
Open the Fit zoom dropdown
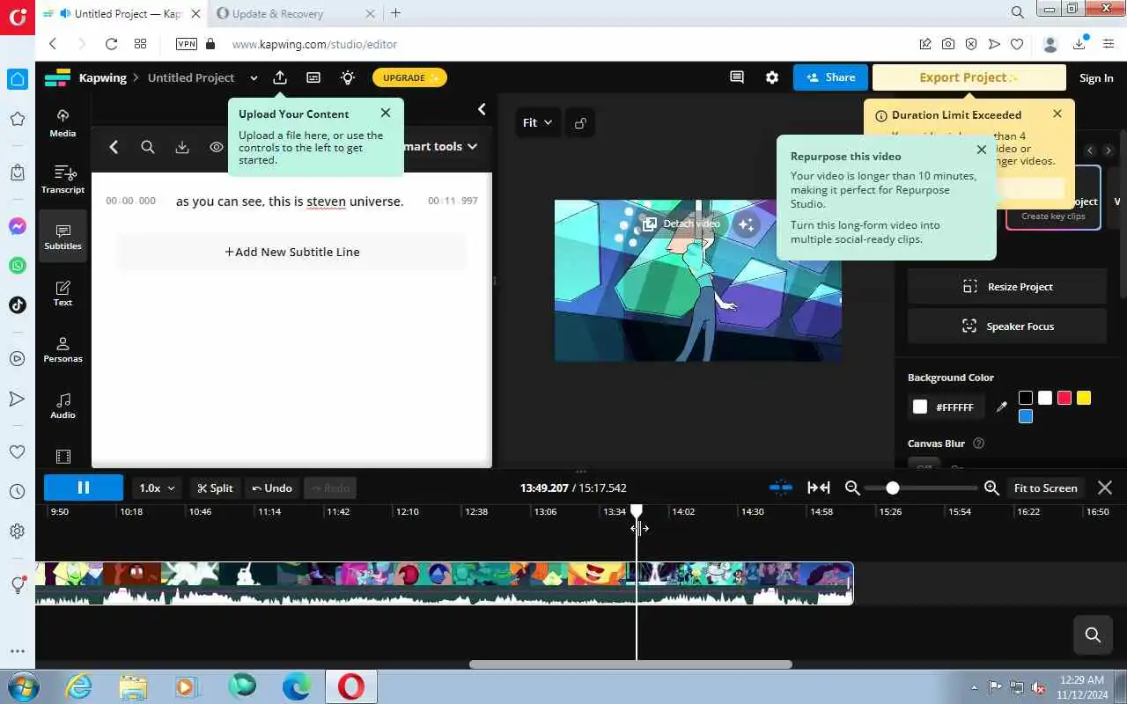[537, 123]
